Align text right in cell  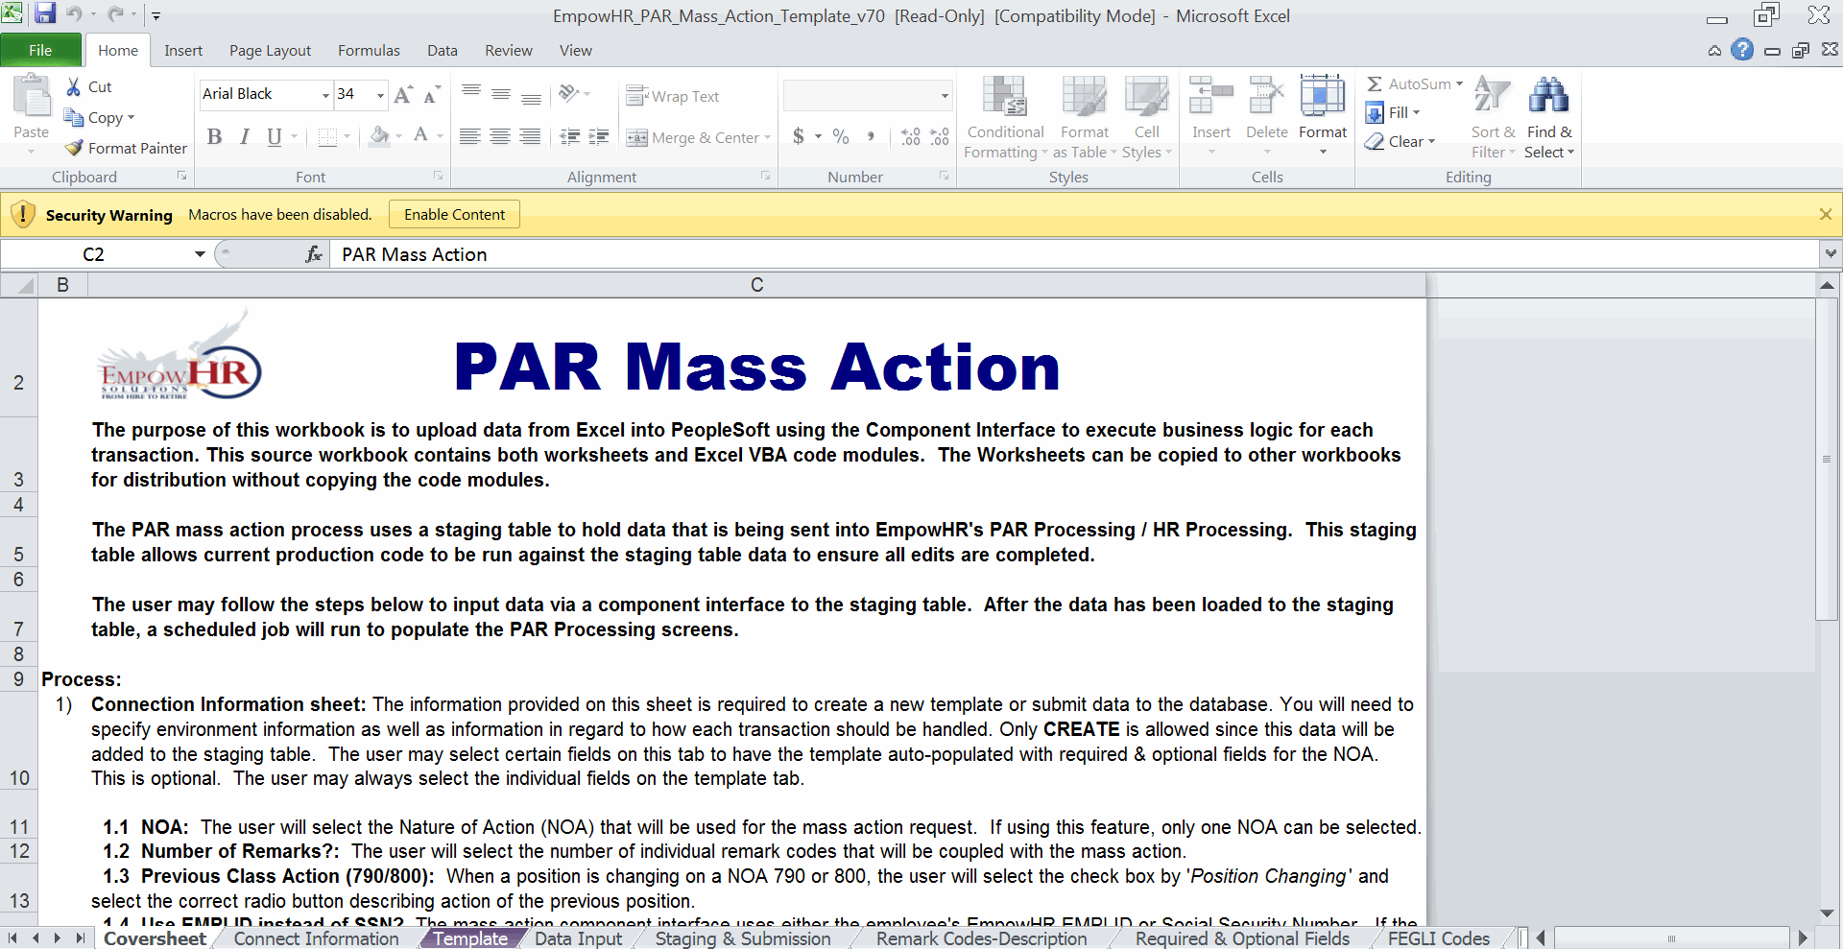(x=531, y=136)
